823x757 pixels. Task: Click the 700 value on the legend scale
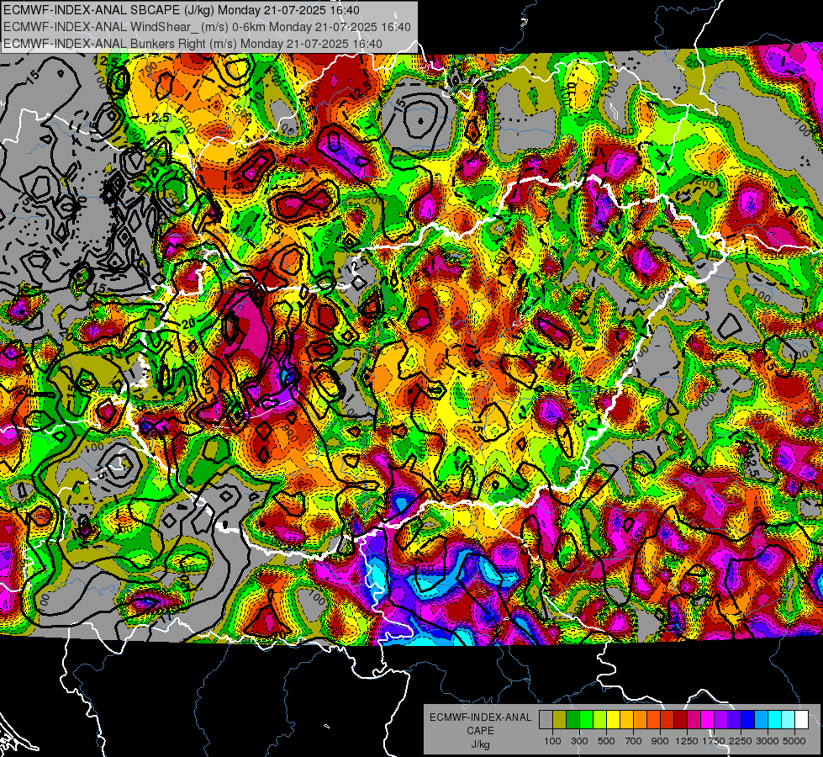(x=634, y=741)
